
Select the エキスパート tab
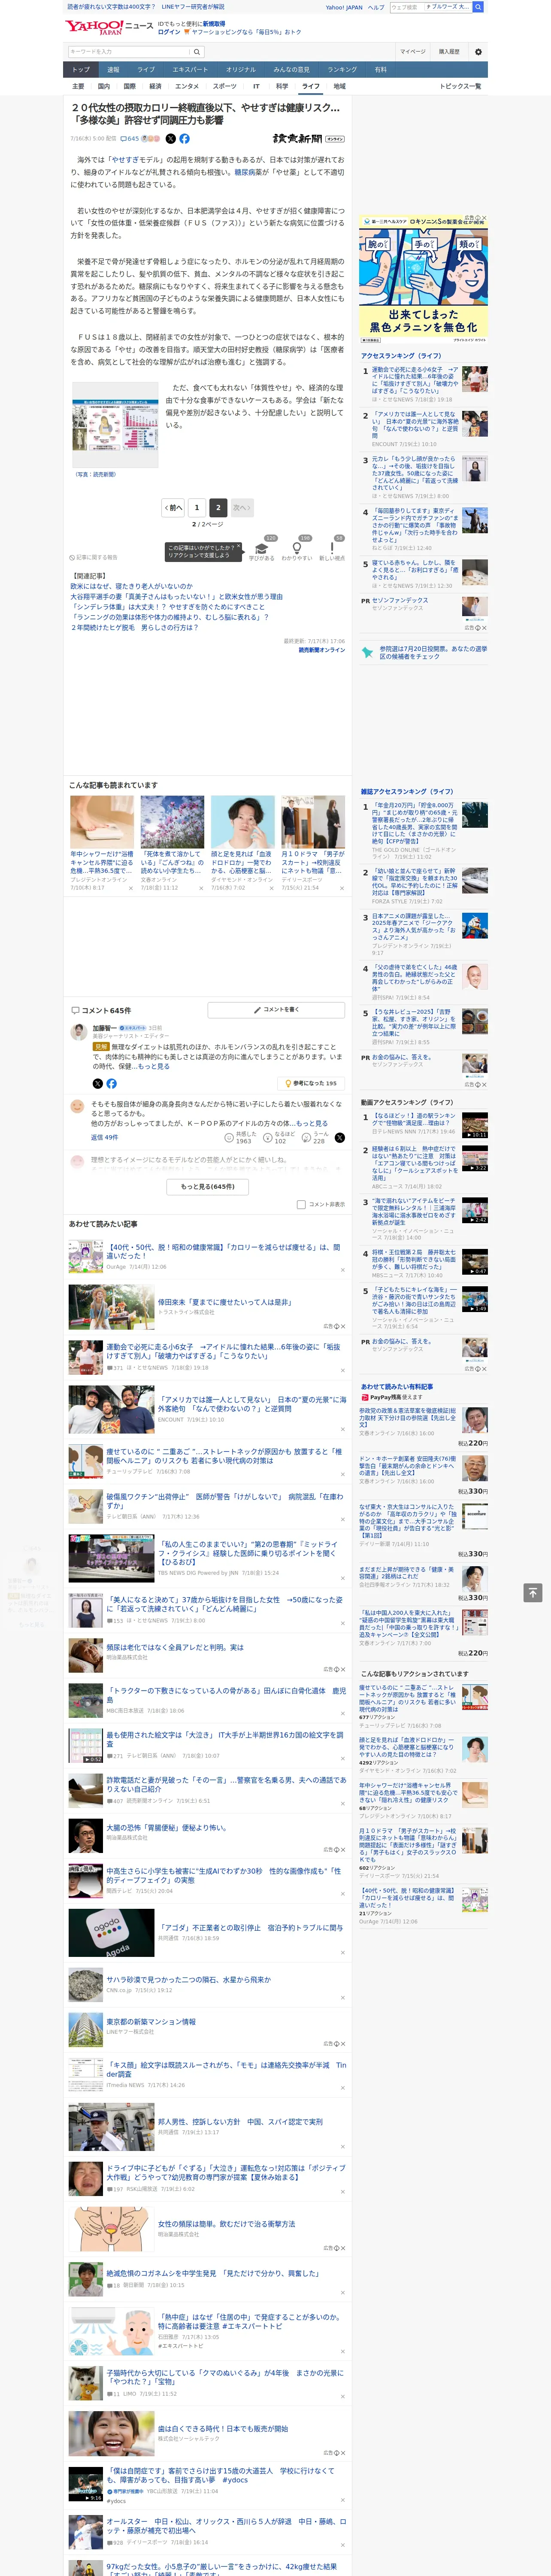(x=190, y=70)
